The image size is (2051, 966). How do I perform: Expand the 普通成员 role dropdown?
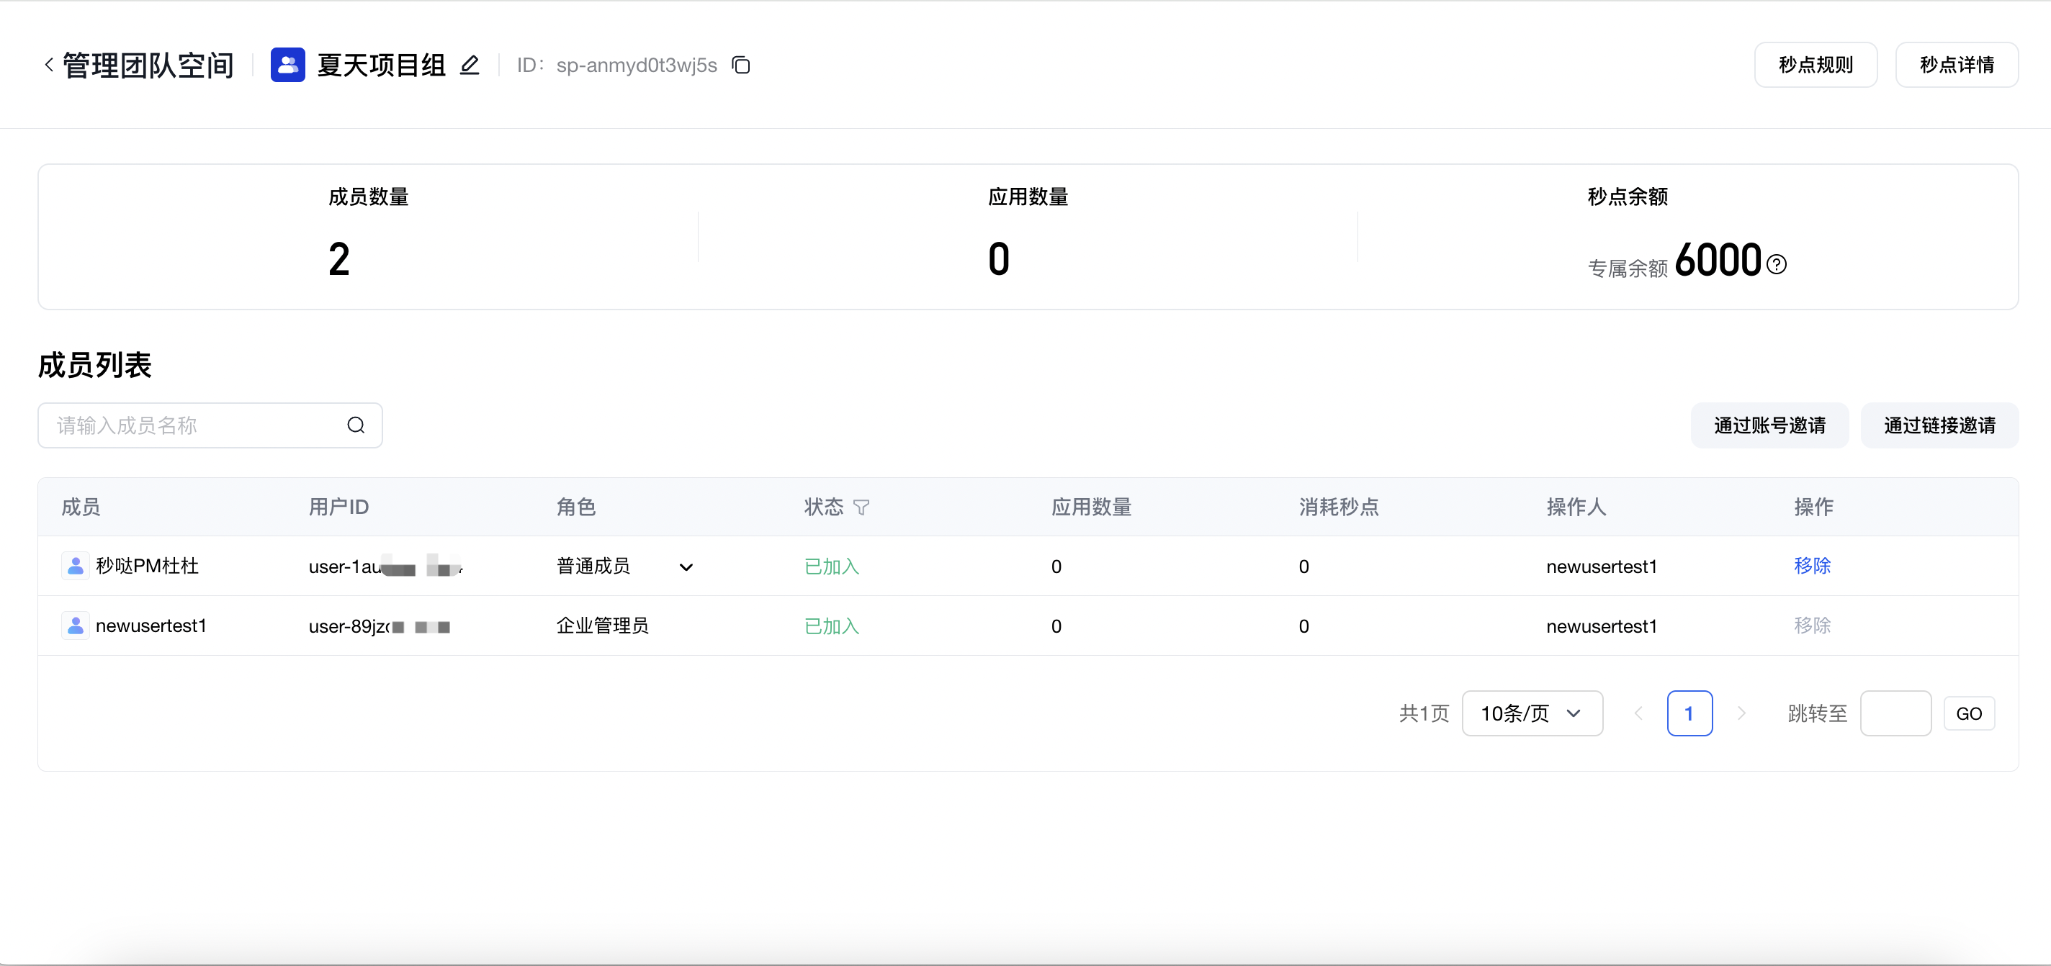click(686, 566)
